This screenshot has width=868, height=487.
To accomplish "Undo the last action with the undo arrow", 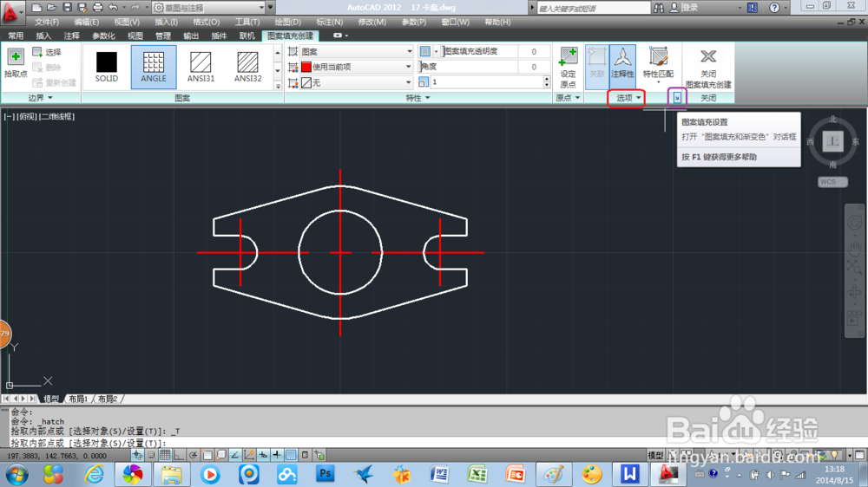I will pyautogui.click(x=113, y=8).
